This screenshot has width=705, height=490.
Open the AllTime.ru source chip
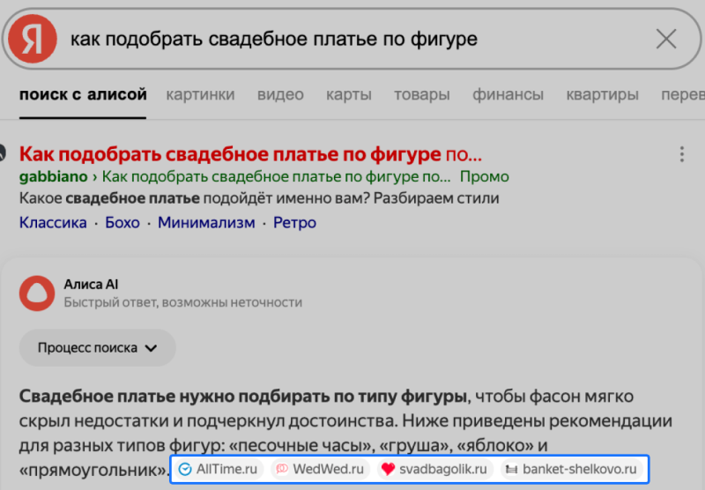click(x=218, y=470)
